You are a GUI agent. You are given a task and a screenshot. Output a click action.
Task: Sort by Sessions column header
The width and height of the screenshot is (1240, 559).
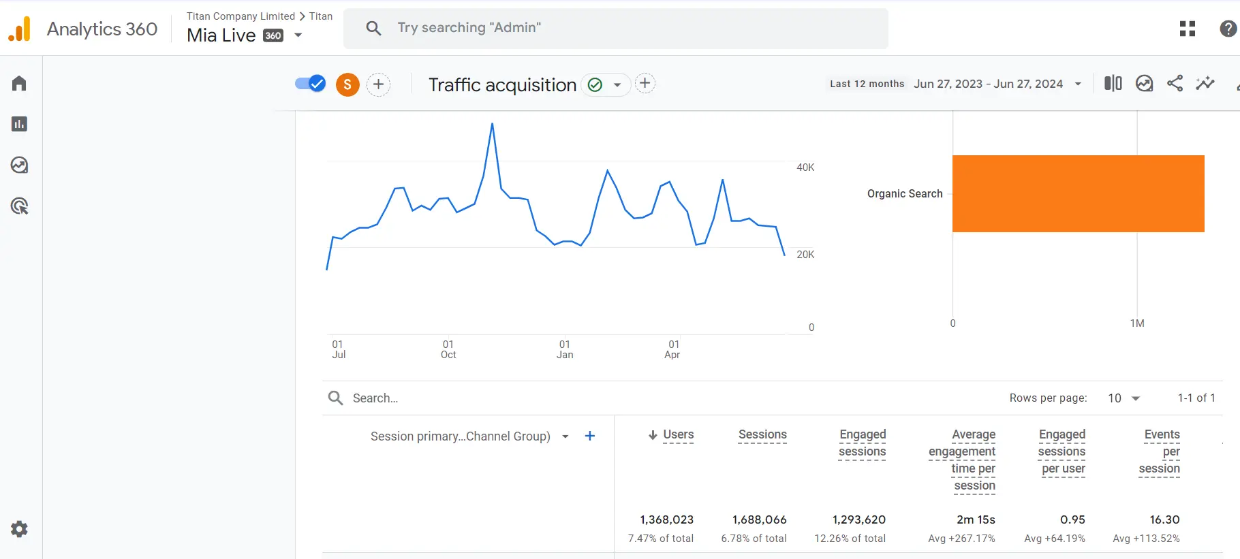click(762, 434)
